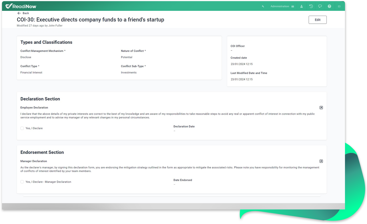Click the 'Financial Interest' conflict type value

pos(31,72)
